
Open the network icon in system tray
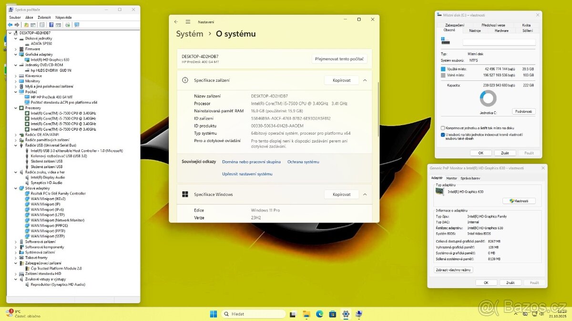pyautogui.click(x=534, y=314)
